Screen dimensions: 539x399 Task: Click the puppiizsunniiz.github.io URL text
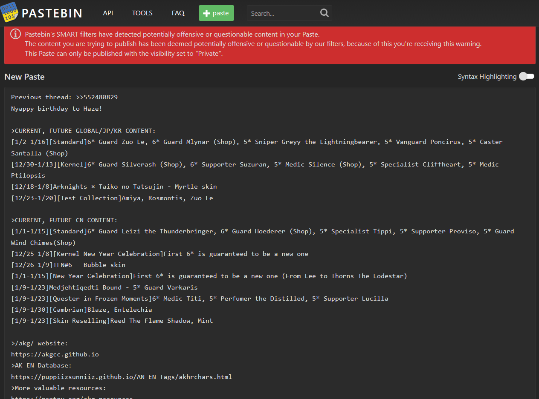(122, 377)
